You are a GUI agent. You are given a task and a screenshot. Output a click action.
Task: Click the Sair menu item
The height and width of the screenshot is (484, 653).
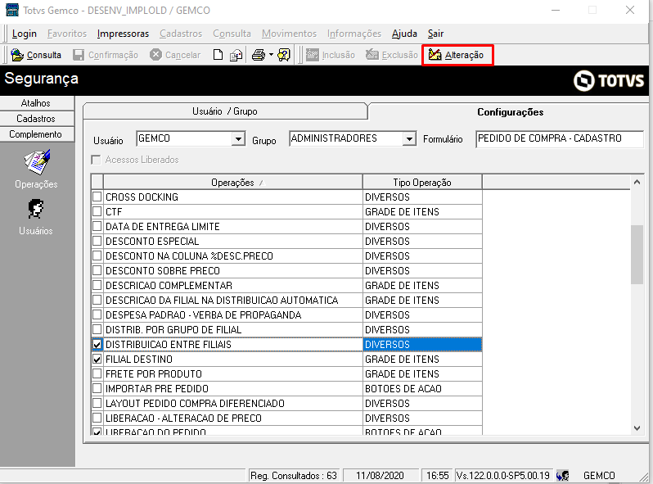[x=435, y=34]
